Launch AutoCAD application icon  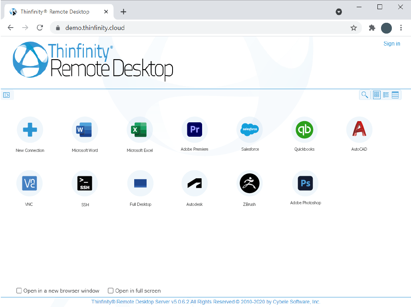click(359, 130)
